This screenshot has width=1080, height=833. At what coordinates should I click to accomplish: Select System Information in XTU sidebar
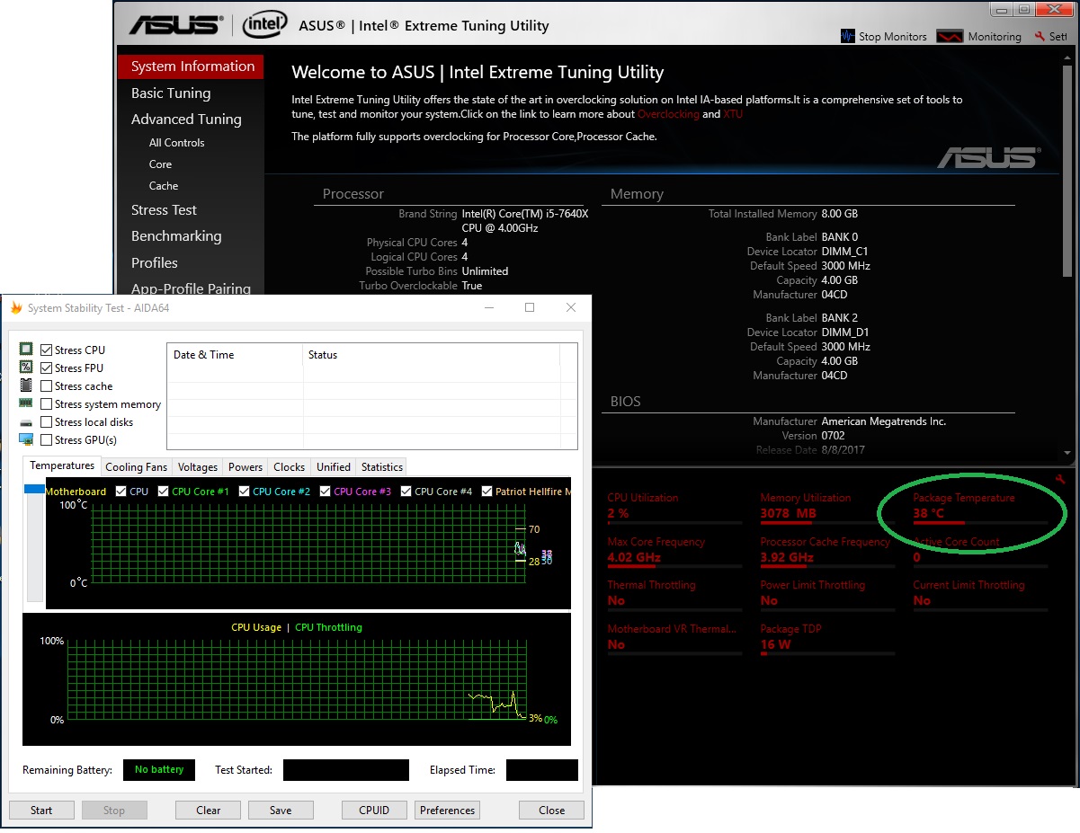(191, 66)
